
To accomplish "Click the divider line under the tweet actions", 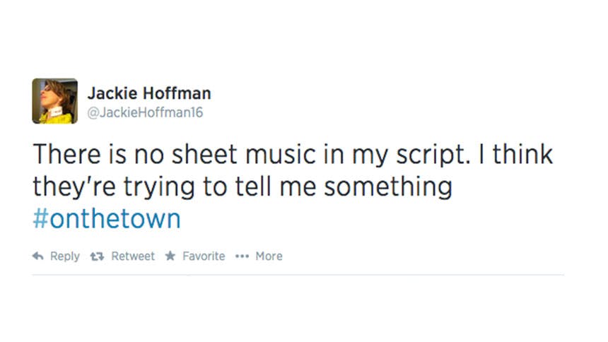I will 298,275.
